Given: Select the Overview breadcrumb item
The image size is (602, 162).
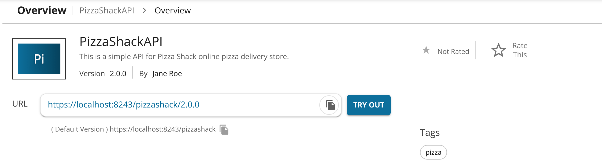Looking at the screenshot, I should tap(173, 11).
